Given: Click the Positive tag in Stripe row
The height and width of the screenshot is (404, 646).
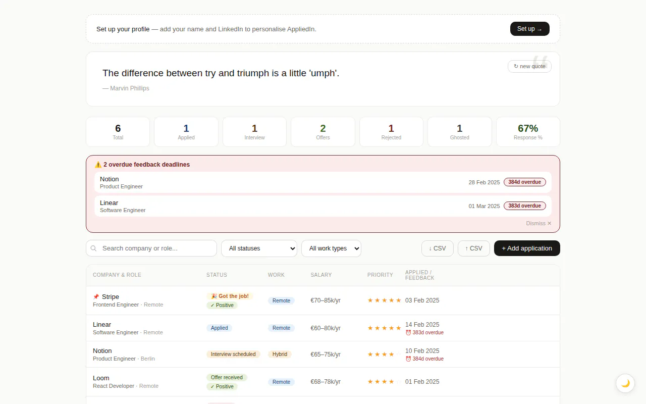Looking at the screenshot, I should click(222, 306).
